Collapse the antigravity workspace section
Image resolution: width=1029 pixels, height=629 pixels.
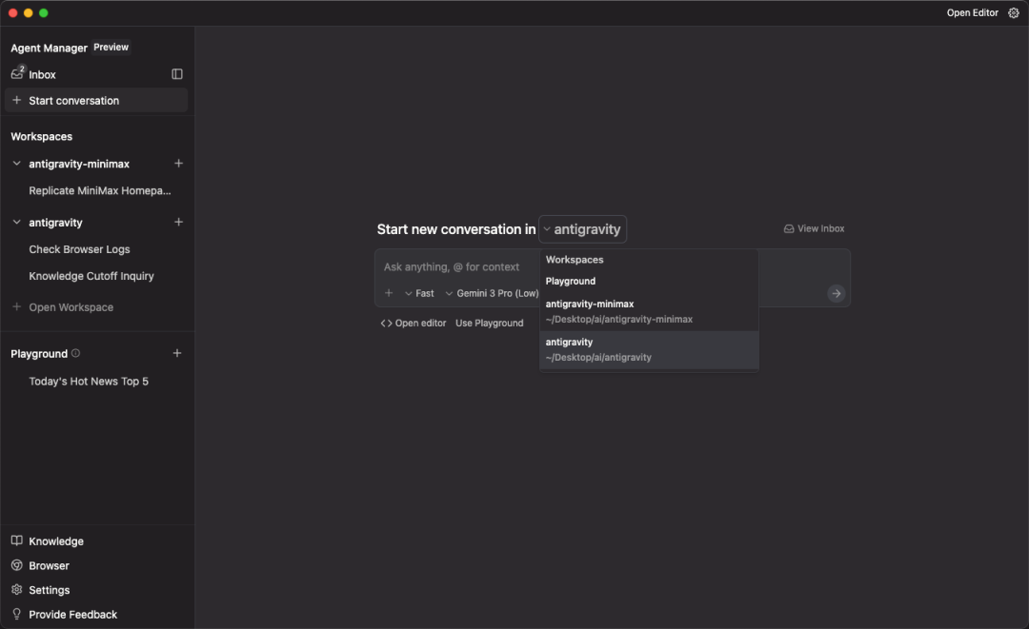[15, 222]
